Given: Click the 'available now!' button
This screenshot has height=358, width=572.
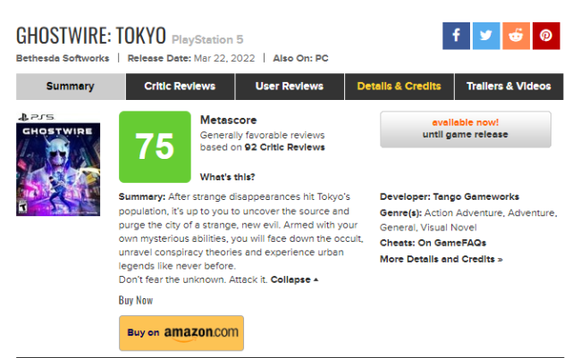Looking at the screenshot, I should [x=465, y=129].
